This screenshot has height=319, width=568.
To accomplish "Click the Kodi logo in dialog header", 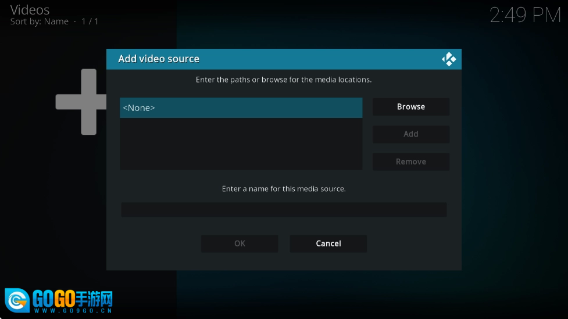I will [x=448, y=59].
